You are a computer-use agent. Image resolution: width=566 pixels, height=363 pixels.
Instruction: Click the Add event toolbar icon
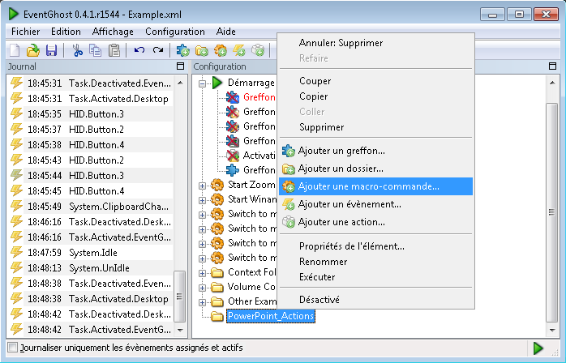click(239, 50)
